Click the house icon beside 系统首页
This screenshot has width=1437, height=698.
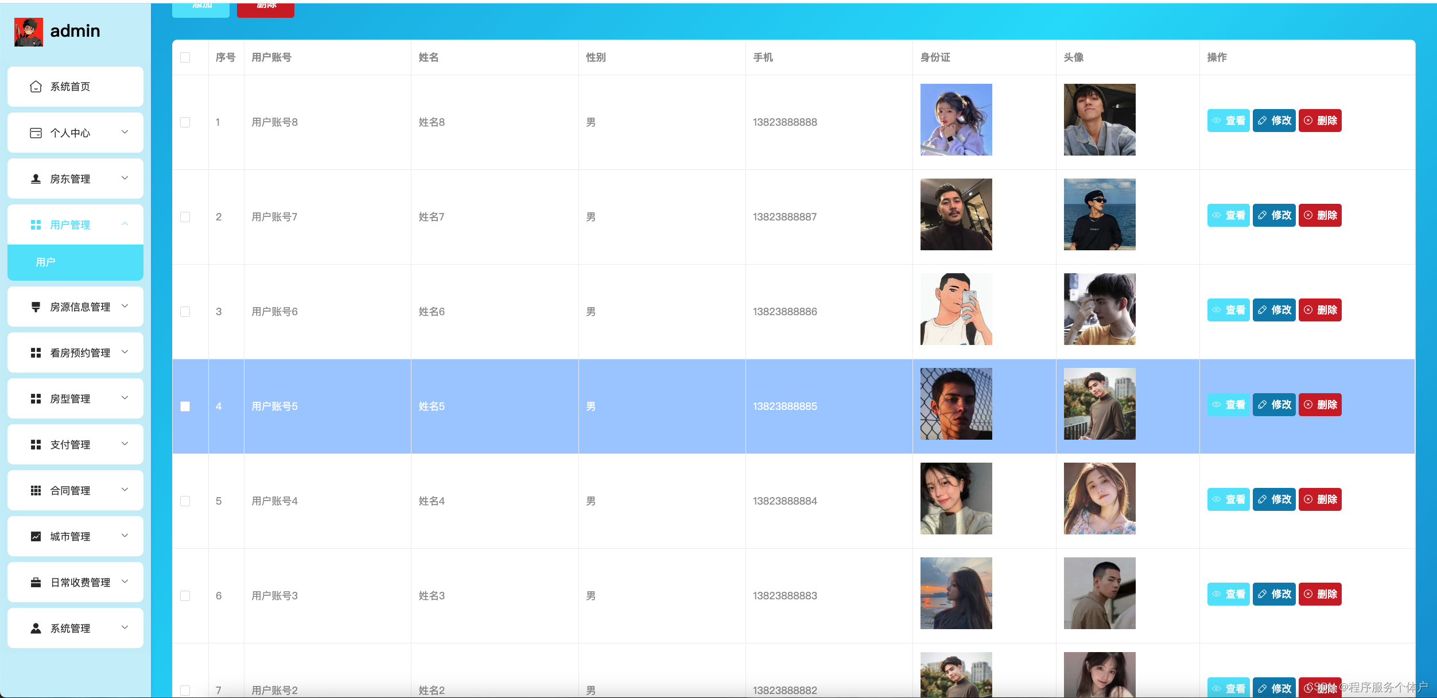pyautogui.click(x=36, y=87)
